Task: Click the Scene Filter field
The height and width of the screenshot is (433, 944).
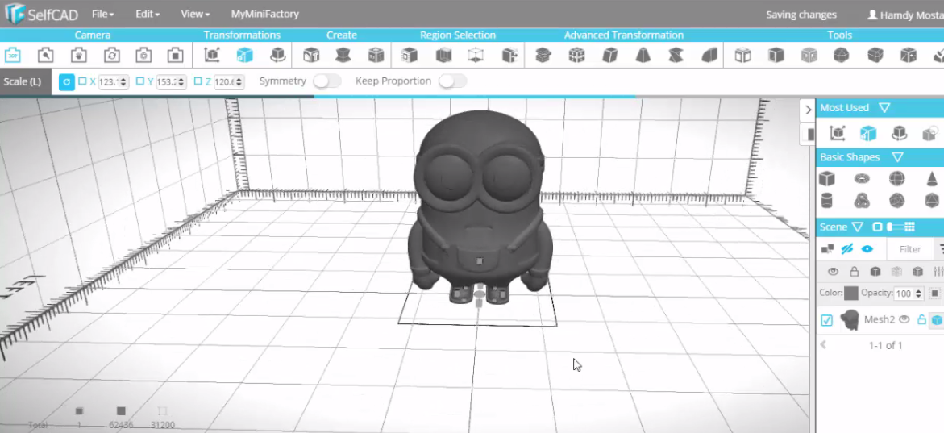Action: [909, 248]
